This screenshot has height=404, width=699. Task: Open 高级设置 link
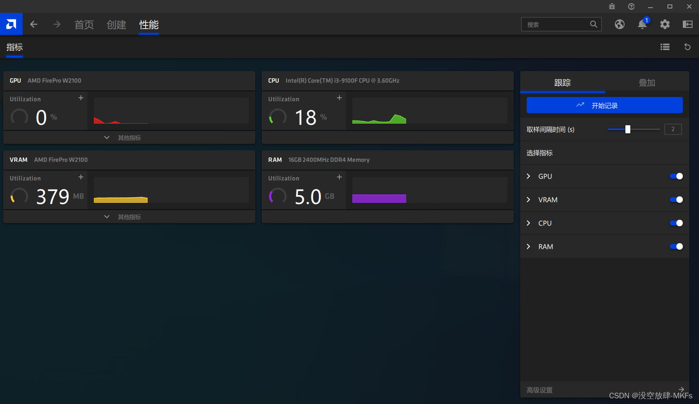coord(540,390)
